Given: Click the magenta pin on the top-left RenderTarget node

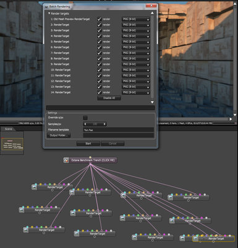Looking at the screenshot, I should pyautogui.click(x=64, y=184).
